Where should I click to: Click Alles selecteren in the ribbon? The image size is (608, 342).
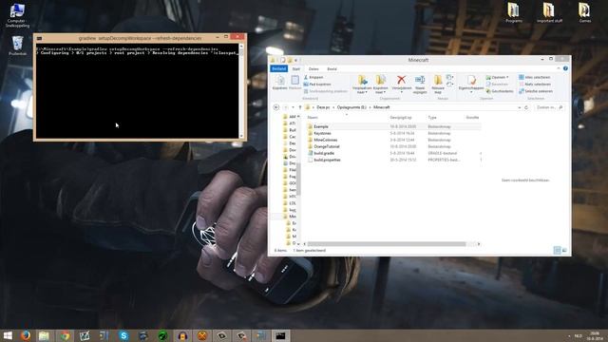535,78
